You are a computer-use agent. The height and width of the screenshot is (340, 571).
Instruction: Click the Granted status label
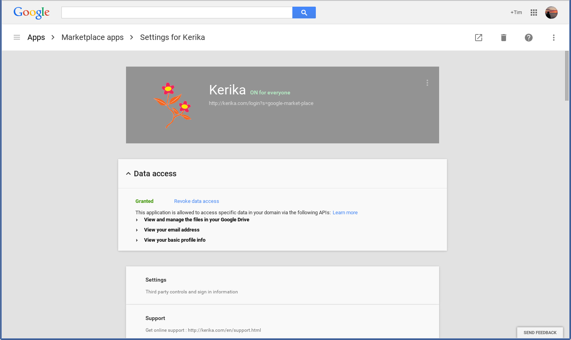click(x=144, y=201)
